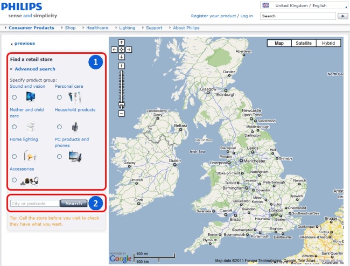Image resolution: width=350 pixels, height=266 pixels.
Task: Select the Accessories radio button
Action: coord(15,180)
